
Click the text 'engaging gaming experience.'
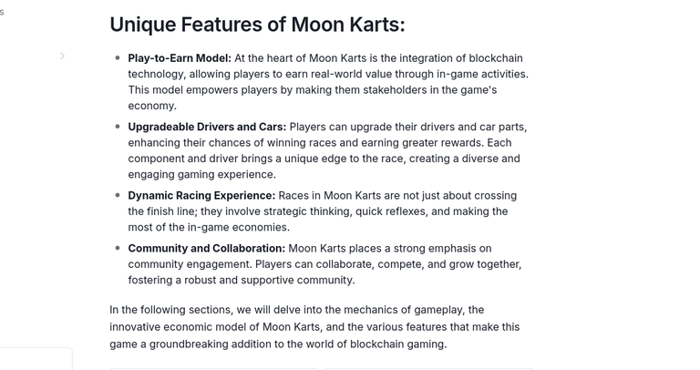pyautogui.click(x=201, y=174)
